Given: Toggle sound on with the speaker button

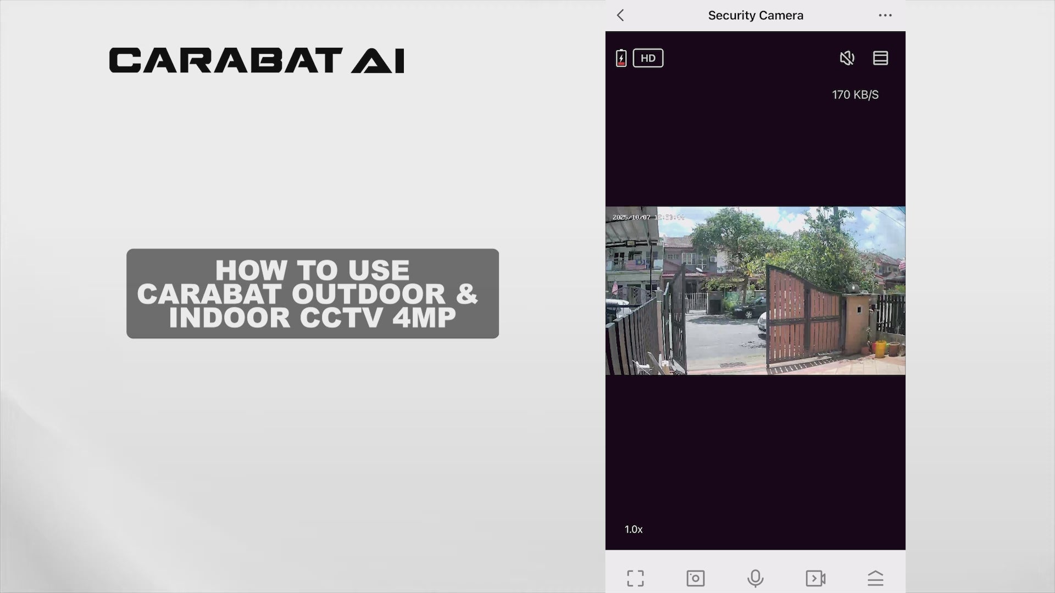Looking at the screenshot, I should [847, 58].
